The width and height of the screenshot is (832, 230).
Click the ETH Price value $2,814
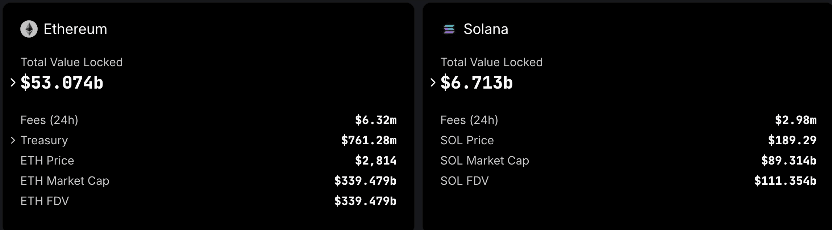point(376,161)
